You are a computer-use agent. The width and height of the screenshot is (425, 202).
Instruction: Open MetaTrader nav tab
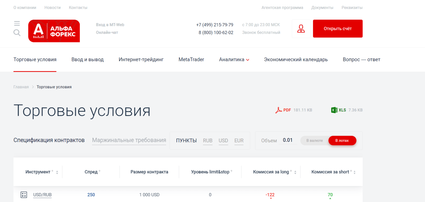[x=191, y=60]
